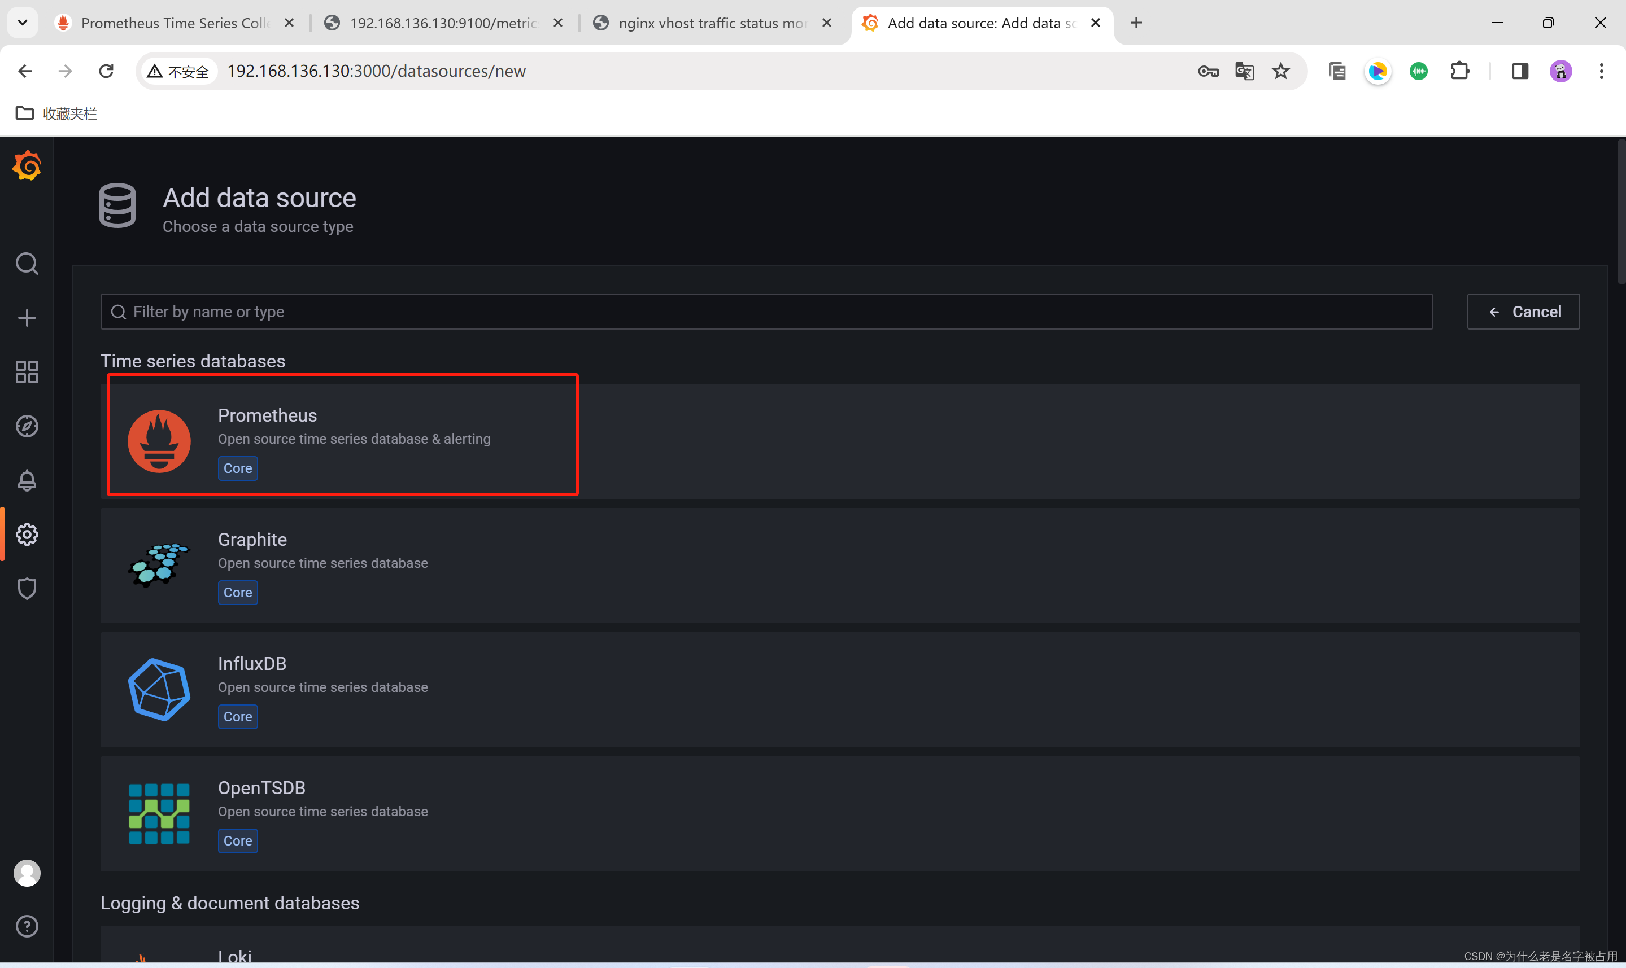Viewport: 1626px width, 968px height.
Task: Go back to the previous page
Action: (25, 71)
